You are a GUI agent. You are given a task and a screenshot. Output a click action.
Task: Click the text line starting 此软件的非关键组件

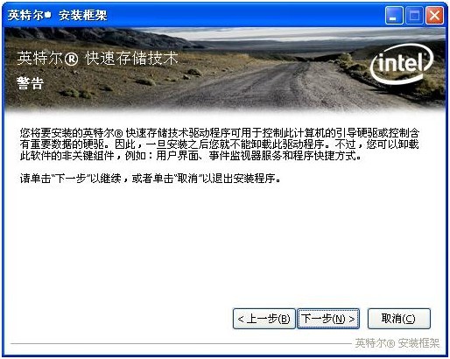[191, 156]
